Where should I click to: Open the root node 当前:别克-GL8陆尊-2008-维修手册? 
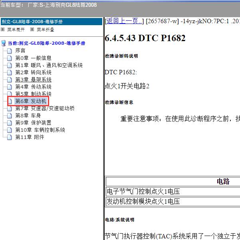click(47, 43)
